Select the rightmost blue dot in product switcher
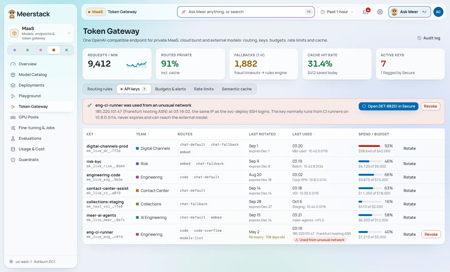 [x=67, y=50]
